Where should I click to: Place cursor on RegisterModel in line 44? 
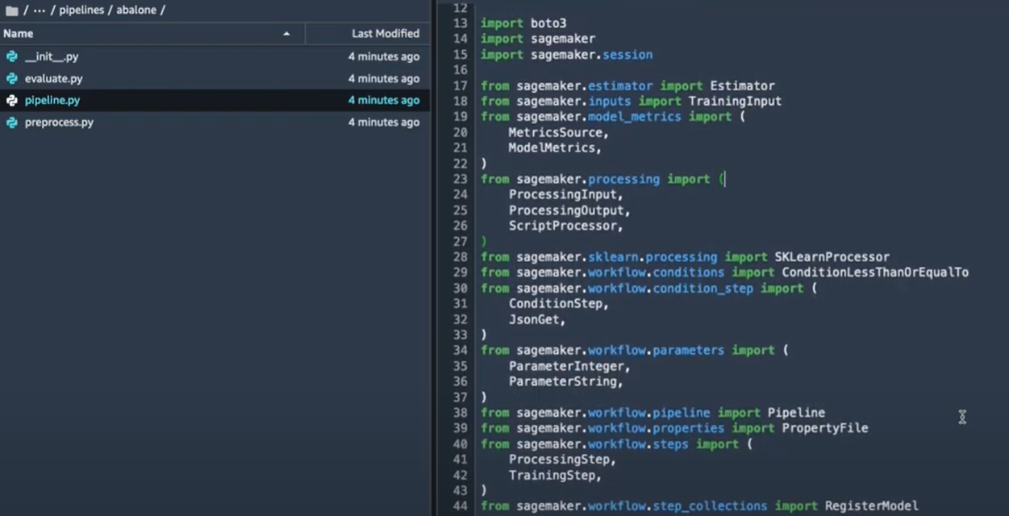pyautogui.click(x=871, y=506)
